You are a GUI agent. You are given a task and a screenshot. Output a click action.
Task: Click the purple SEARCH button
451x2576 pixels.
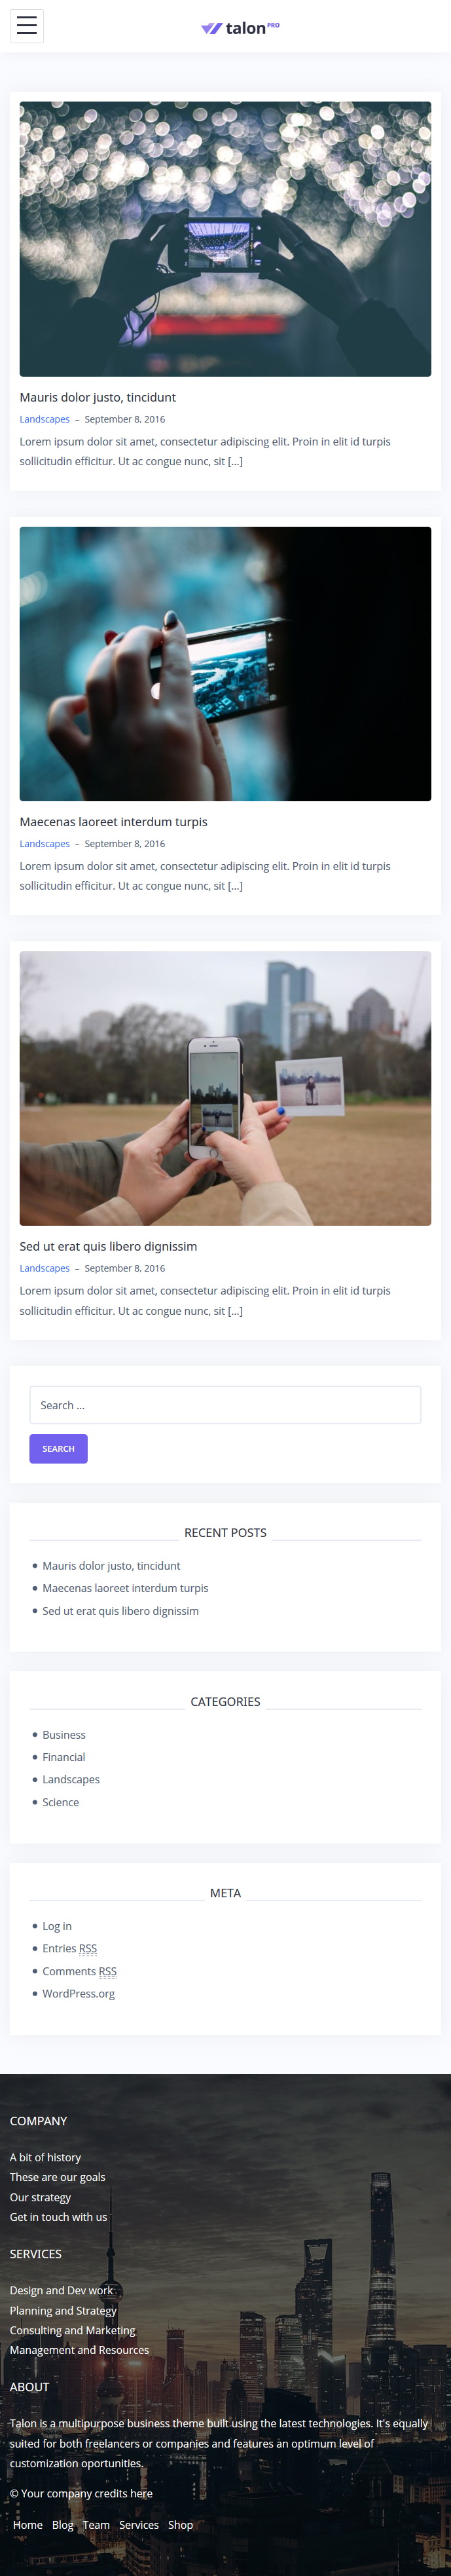click(x=58, y=1448)
